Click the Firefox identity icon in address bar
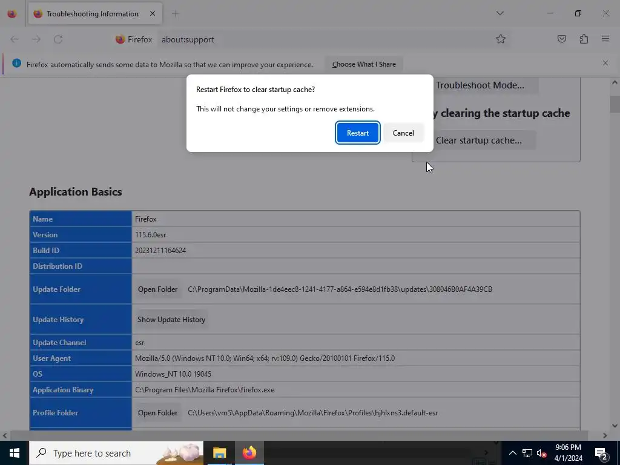The image size is (620, 465). (x=134, y=39)
